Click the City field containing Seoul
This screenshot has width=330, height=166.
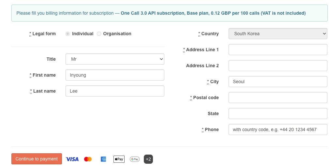coord(278,82)
